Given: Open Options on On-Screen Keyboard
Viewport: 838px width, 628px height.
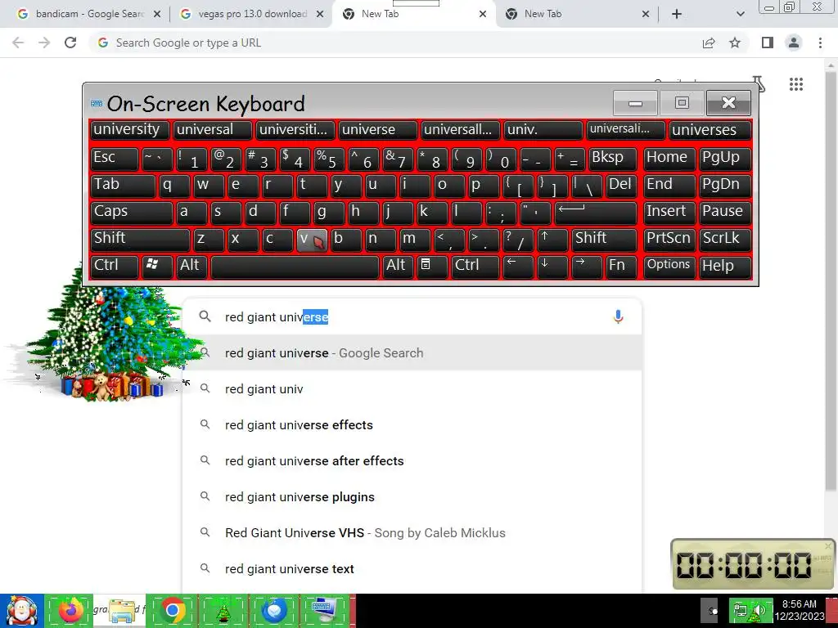Looking at the screenshot, I should click(669, 266).
